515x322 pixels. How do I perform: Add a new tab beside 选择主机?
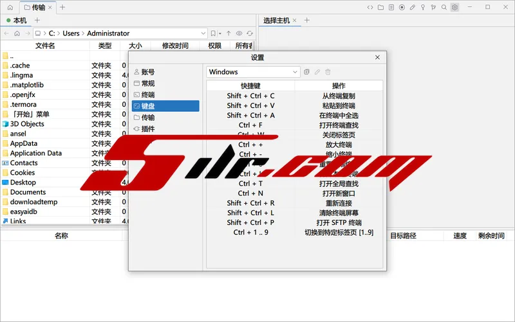tap(307, 21)
